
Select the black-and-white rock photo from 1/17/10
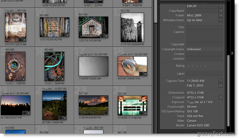pyautogui.click(x=132, y=27)
